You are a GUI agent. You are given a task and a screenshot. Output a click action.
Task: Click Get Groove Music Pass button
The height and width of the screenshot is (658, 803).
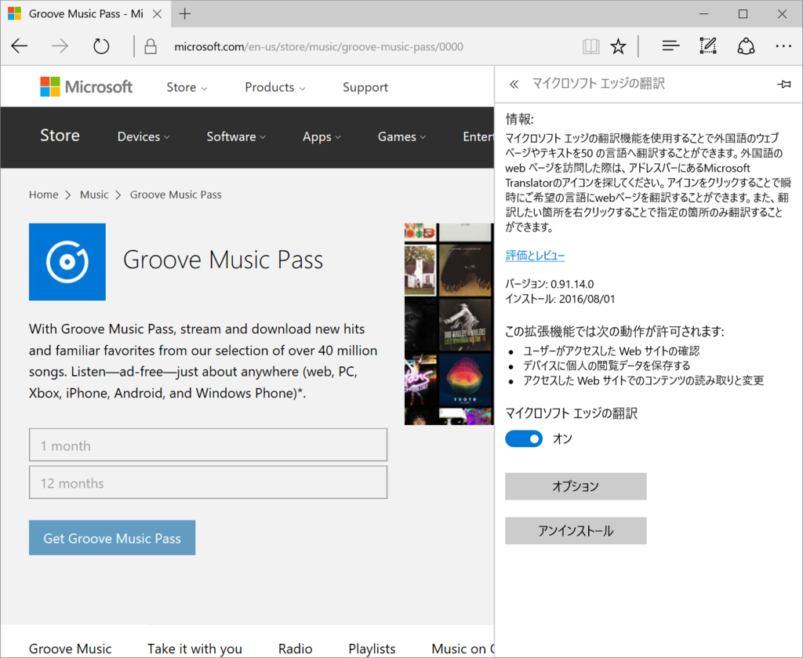click(x=112, y=538)
